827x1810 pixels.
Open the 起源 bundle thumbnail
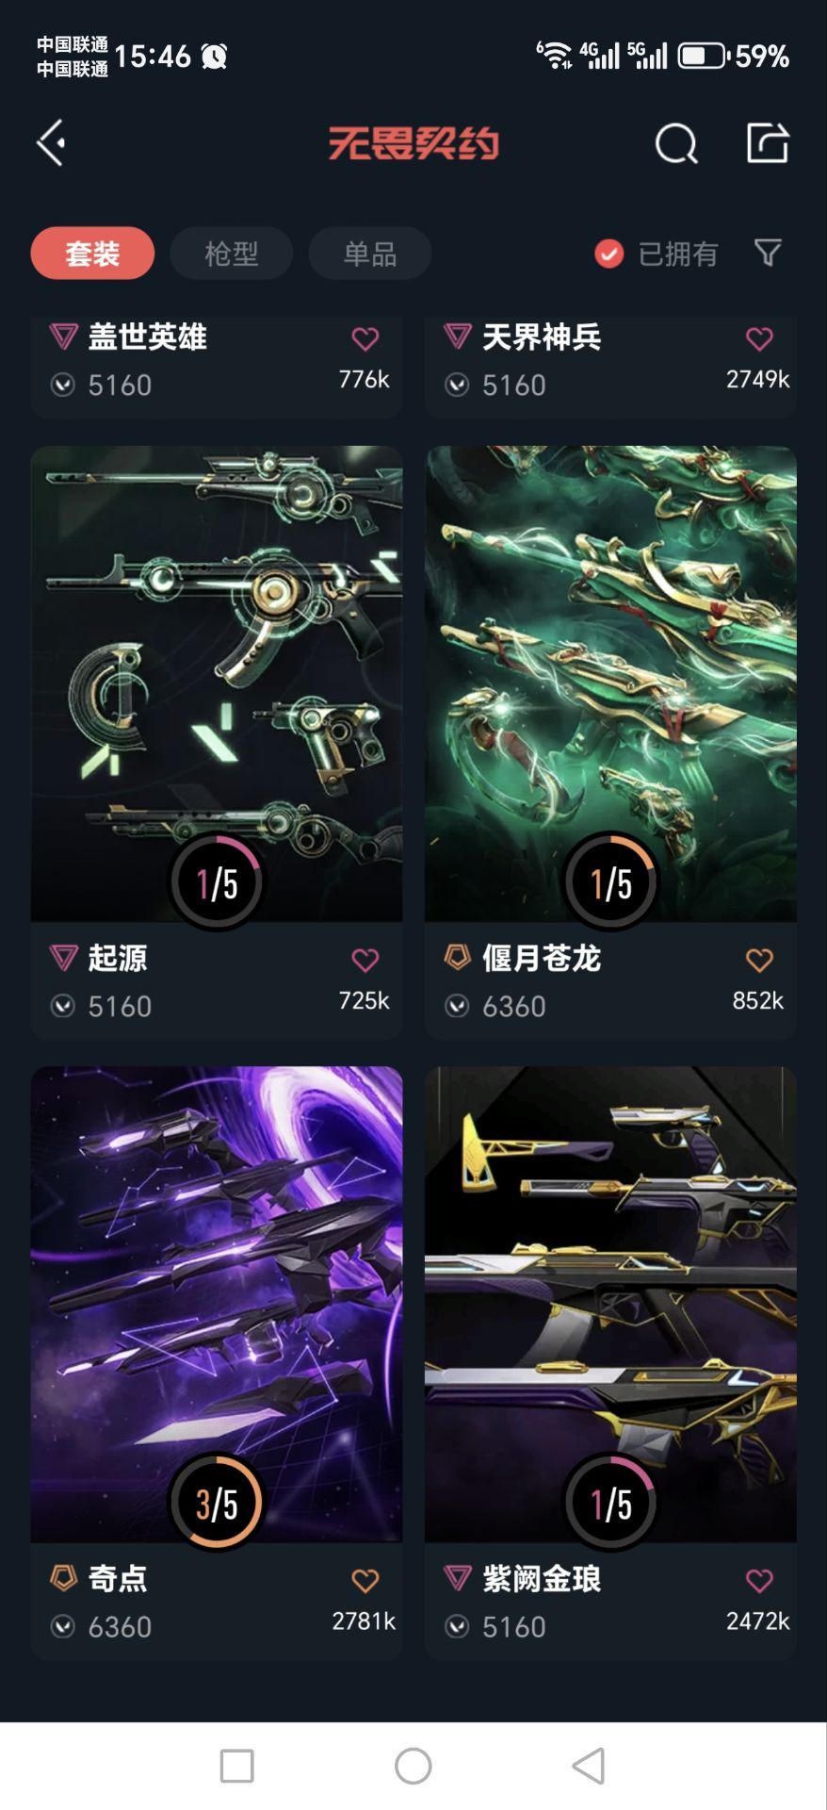(217, 683)
